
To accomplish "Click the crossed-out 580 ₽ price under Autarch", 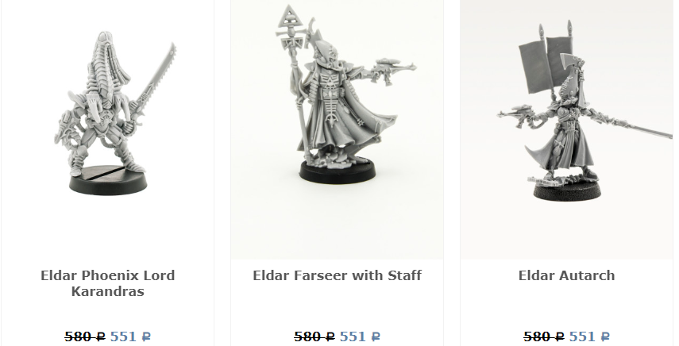I will [543, 336].
